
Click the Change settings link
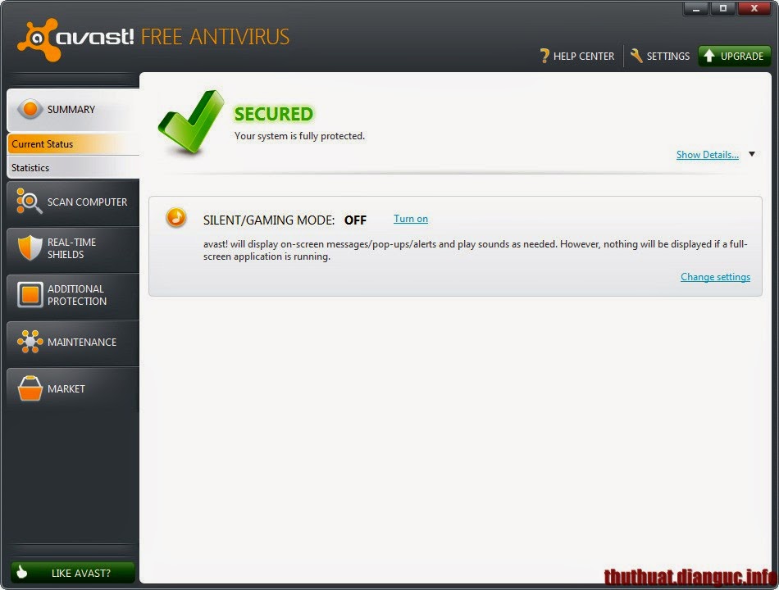715,277
